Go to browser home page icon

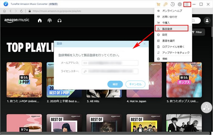tap(5, 11)
